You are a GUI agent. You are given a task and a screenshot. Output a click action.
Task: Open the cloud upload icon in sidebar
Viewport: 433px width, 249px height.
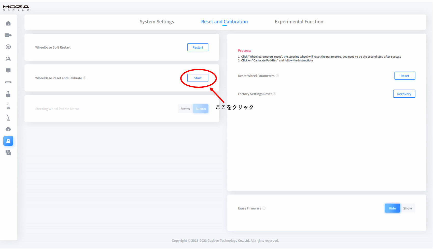(8, 129)
